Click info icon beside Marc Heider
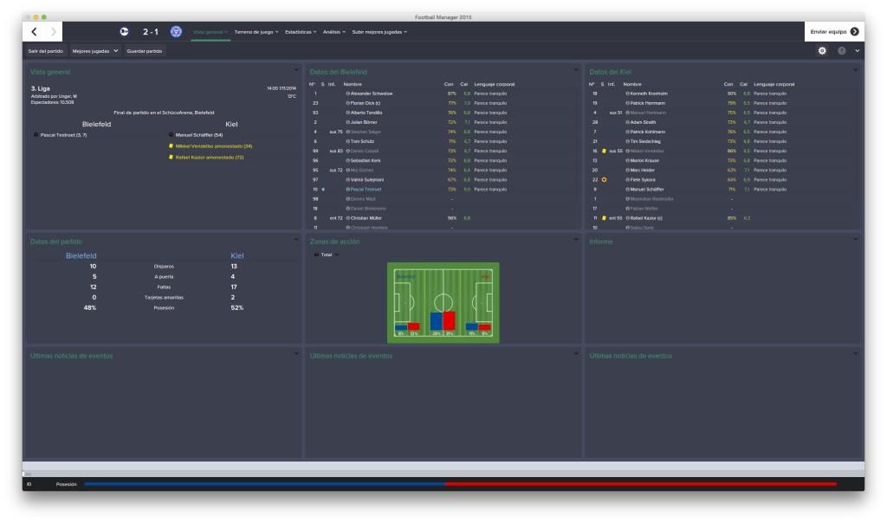Viewport: 887px width, 523px height. pyautogui.click(x=627, y=171)
